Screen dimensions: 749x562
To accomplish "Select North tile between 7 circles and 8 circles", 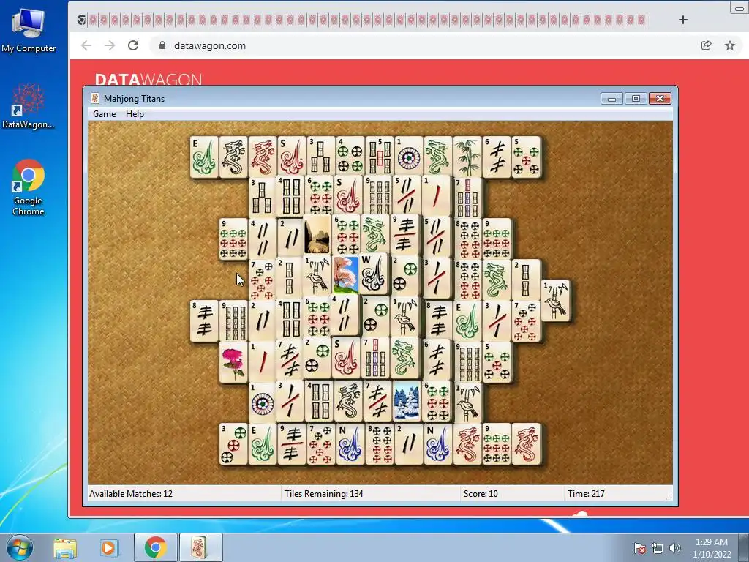I will (350, 444).
